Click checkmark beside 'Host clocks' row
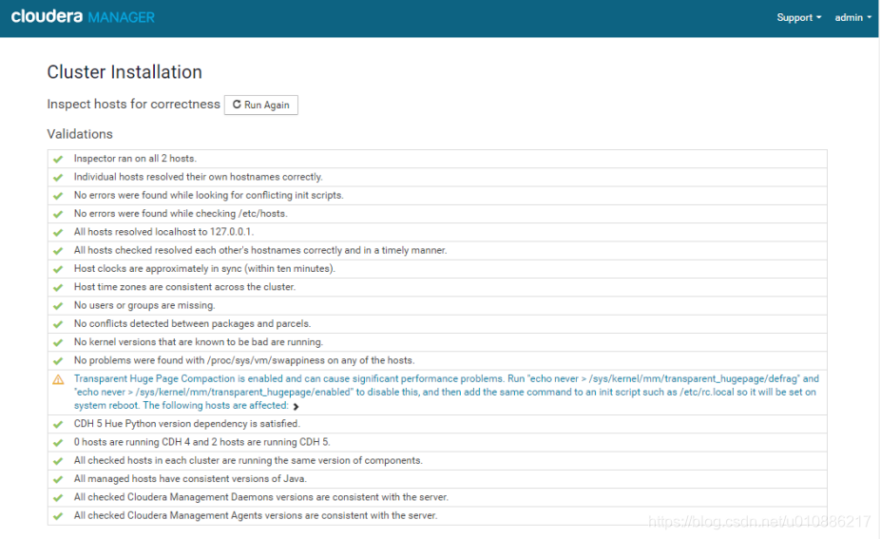This screenshot has height=539, width=880. point(58,269)
